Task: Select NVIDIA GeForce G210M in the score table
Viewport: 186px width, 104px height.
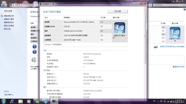Action: tap(73, 31)
